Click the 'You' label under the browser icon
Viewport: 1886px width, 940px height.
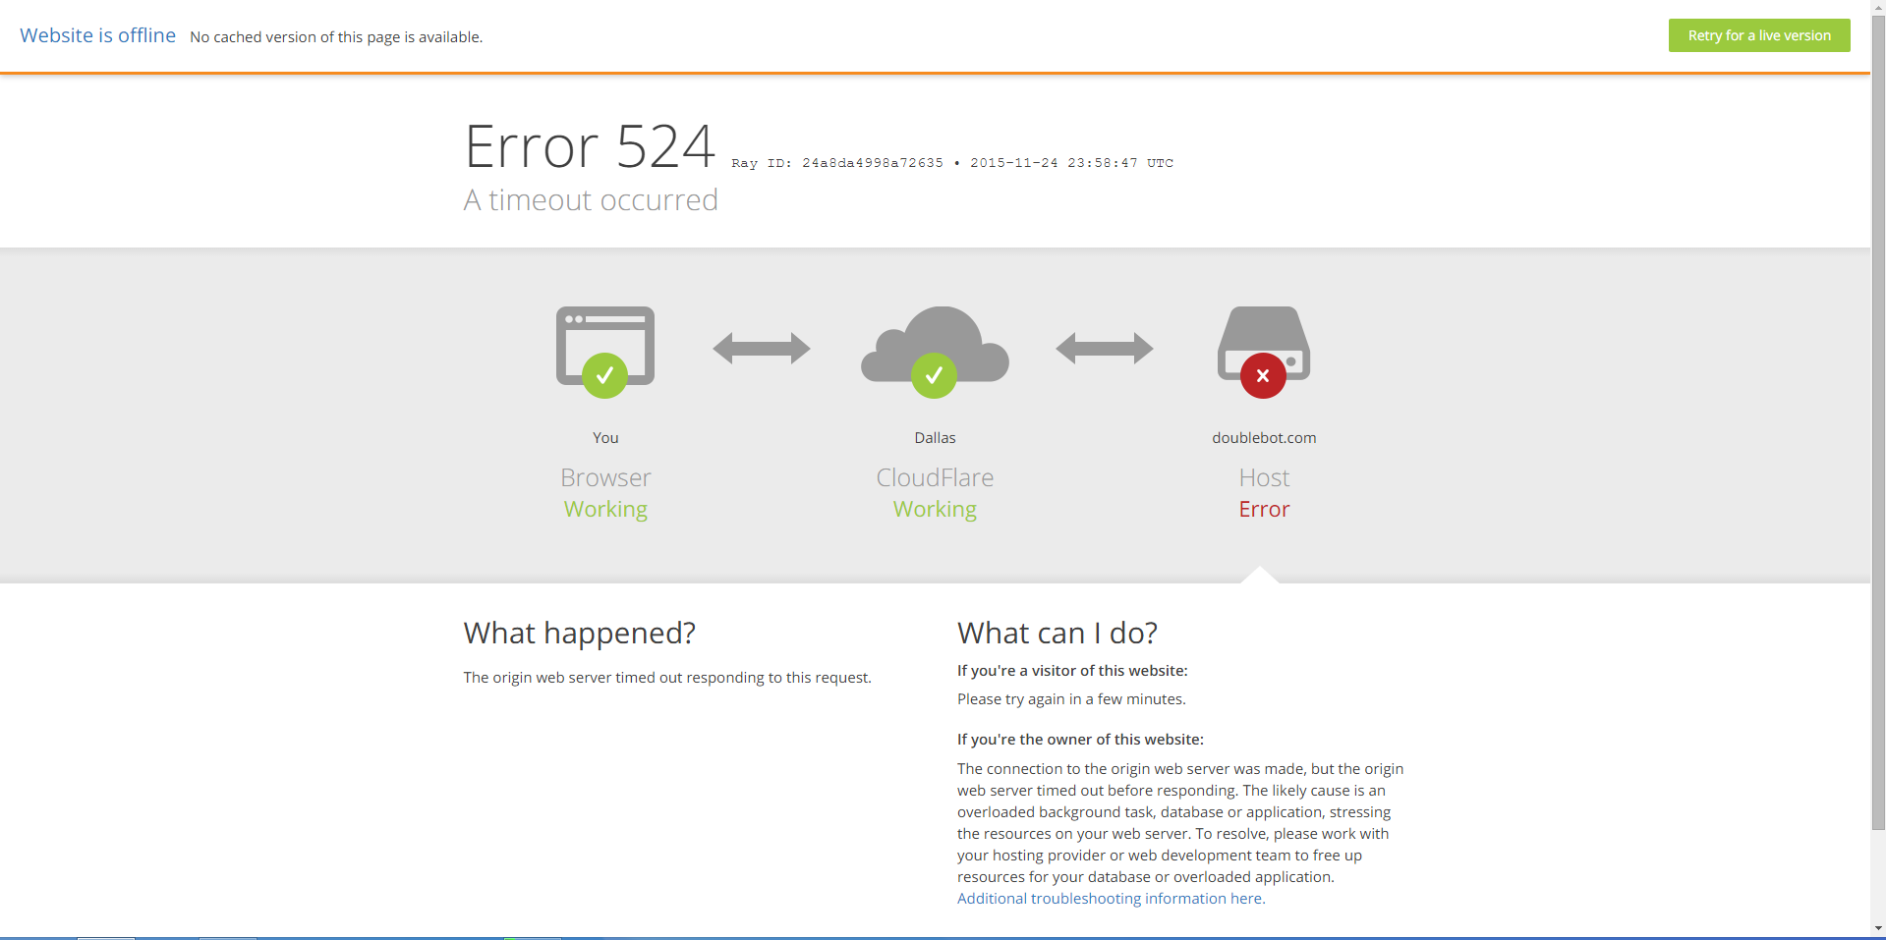(605, 438)
